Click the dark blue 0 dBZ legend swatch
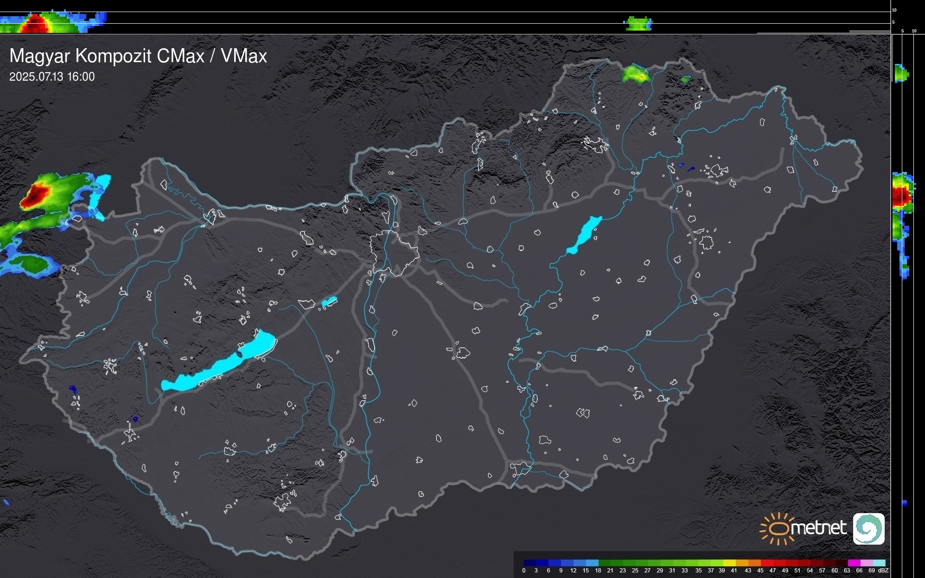 pos(530,563)
